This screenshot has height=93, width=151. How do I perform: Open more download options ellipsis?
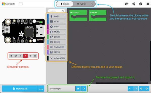(41, 89)
